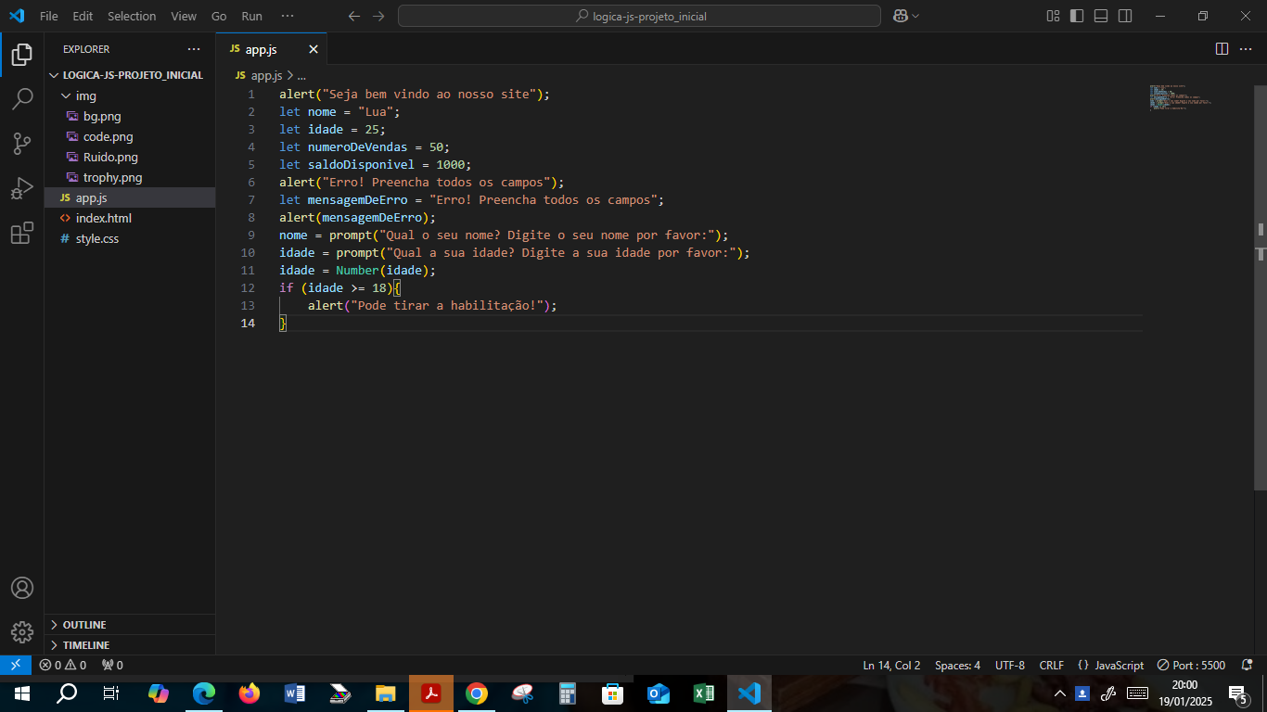Collapse the img folder
Screen dimensions: 1267x712
(130, 95)
